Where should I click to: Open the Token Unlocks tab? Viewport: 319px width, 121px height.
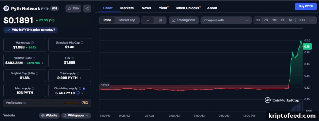[x=187, y=8]
